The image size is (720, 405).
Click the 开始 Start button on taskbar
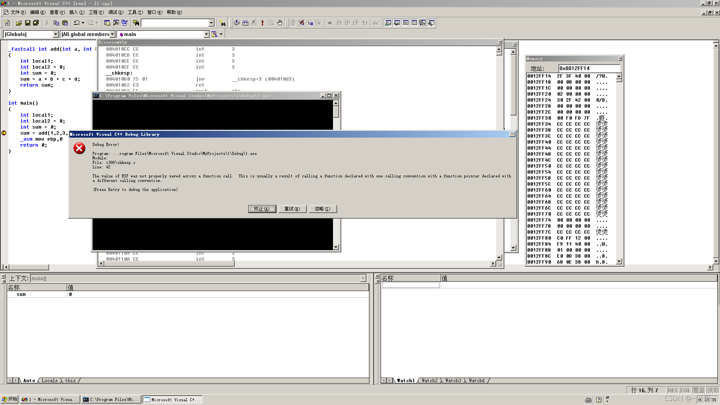[x=10, y=399]
